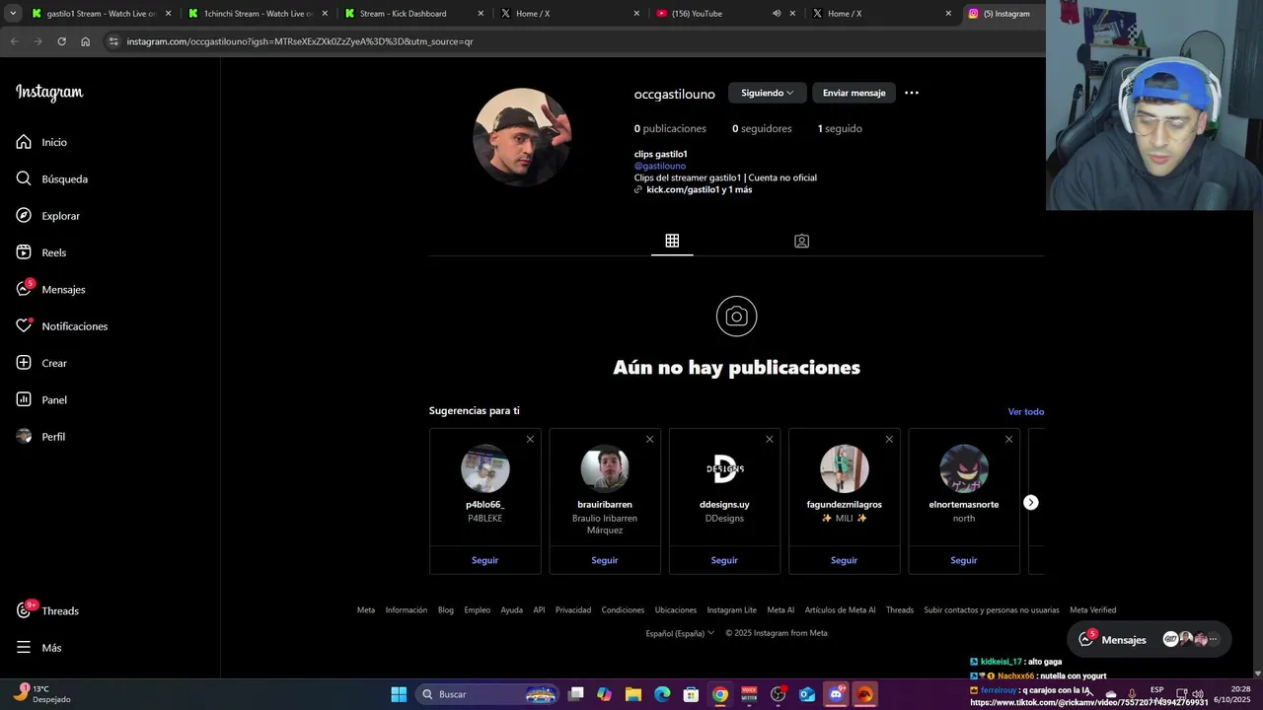Open the Meta Verified footer link
Image resolution: width=1263 pixels, height=710 pixels.
1093,609
